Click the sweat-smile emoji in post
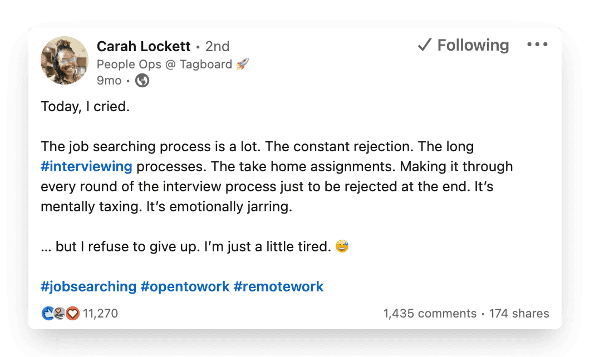This screenshot has width=590, height=357. tap(342, 246)
